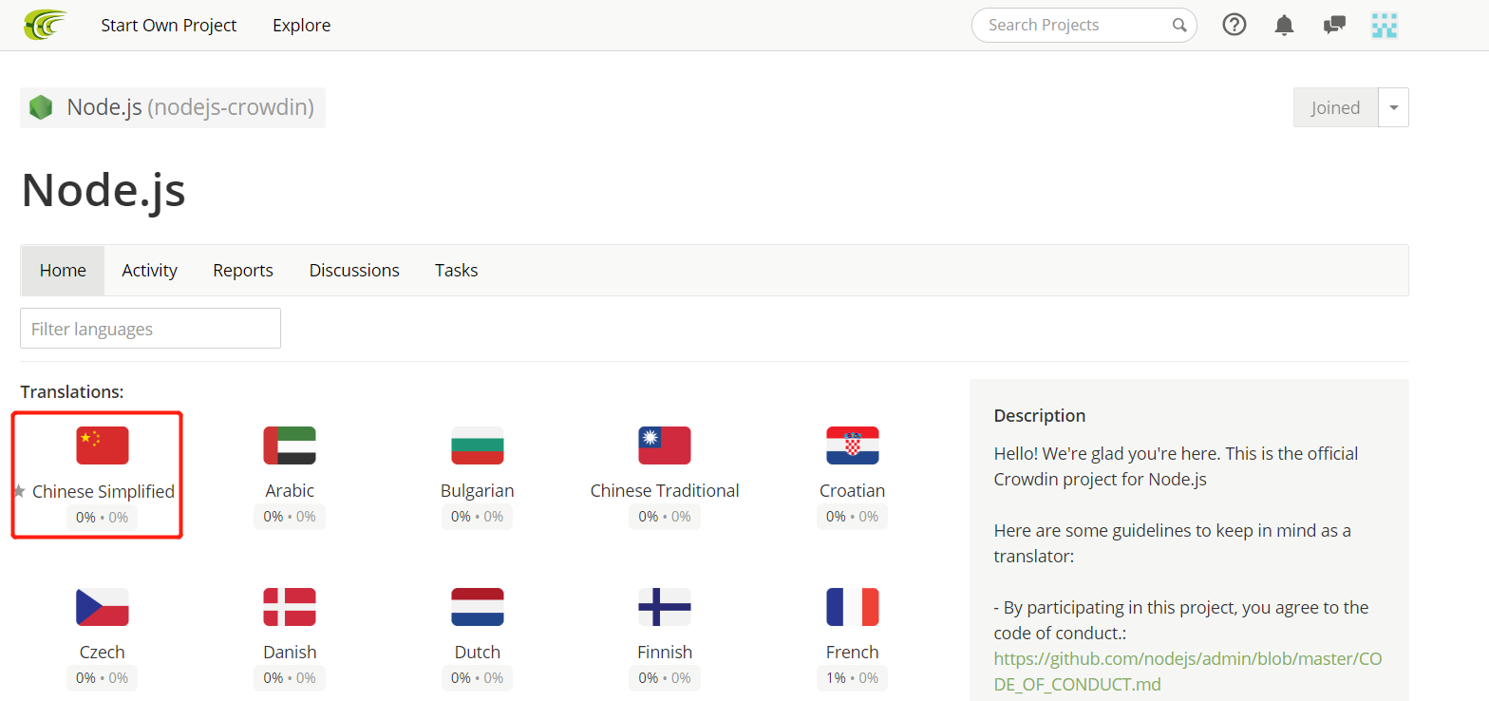
Task: Click the star beside Chinese Simplified
Action: click(19, 491)
